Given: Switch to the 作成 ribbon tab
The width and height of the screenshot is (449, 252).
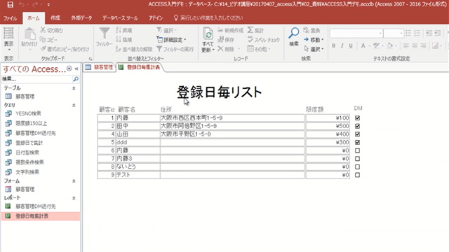Looking at the screenshot, I should point(55,18).
